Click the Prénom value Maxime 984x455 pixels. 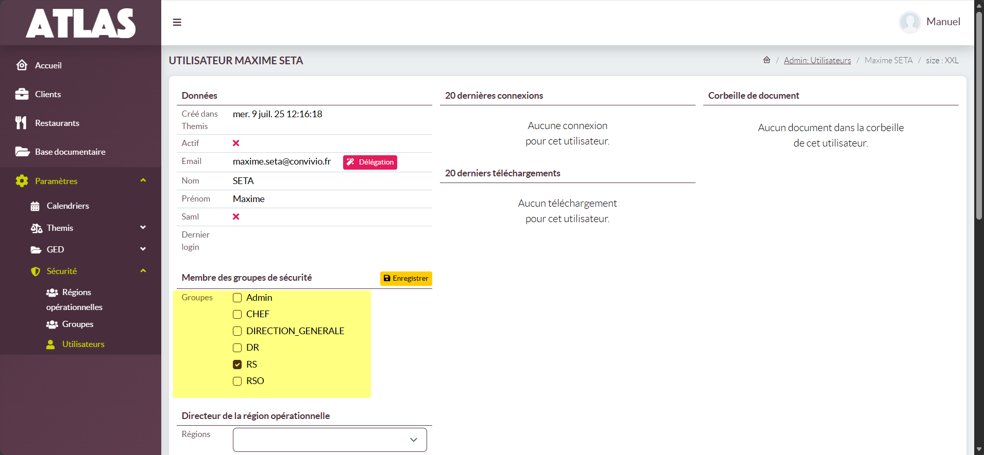pos(249,199)
